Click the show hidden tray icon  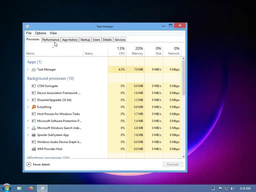(x=213, y=188)
